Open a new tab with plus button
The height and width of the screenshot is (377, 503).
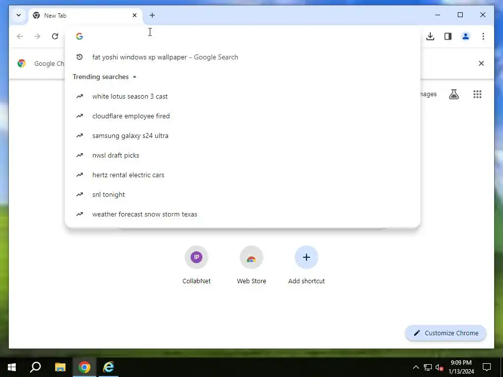pos(152,15)
